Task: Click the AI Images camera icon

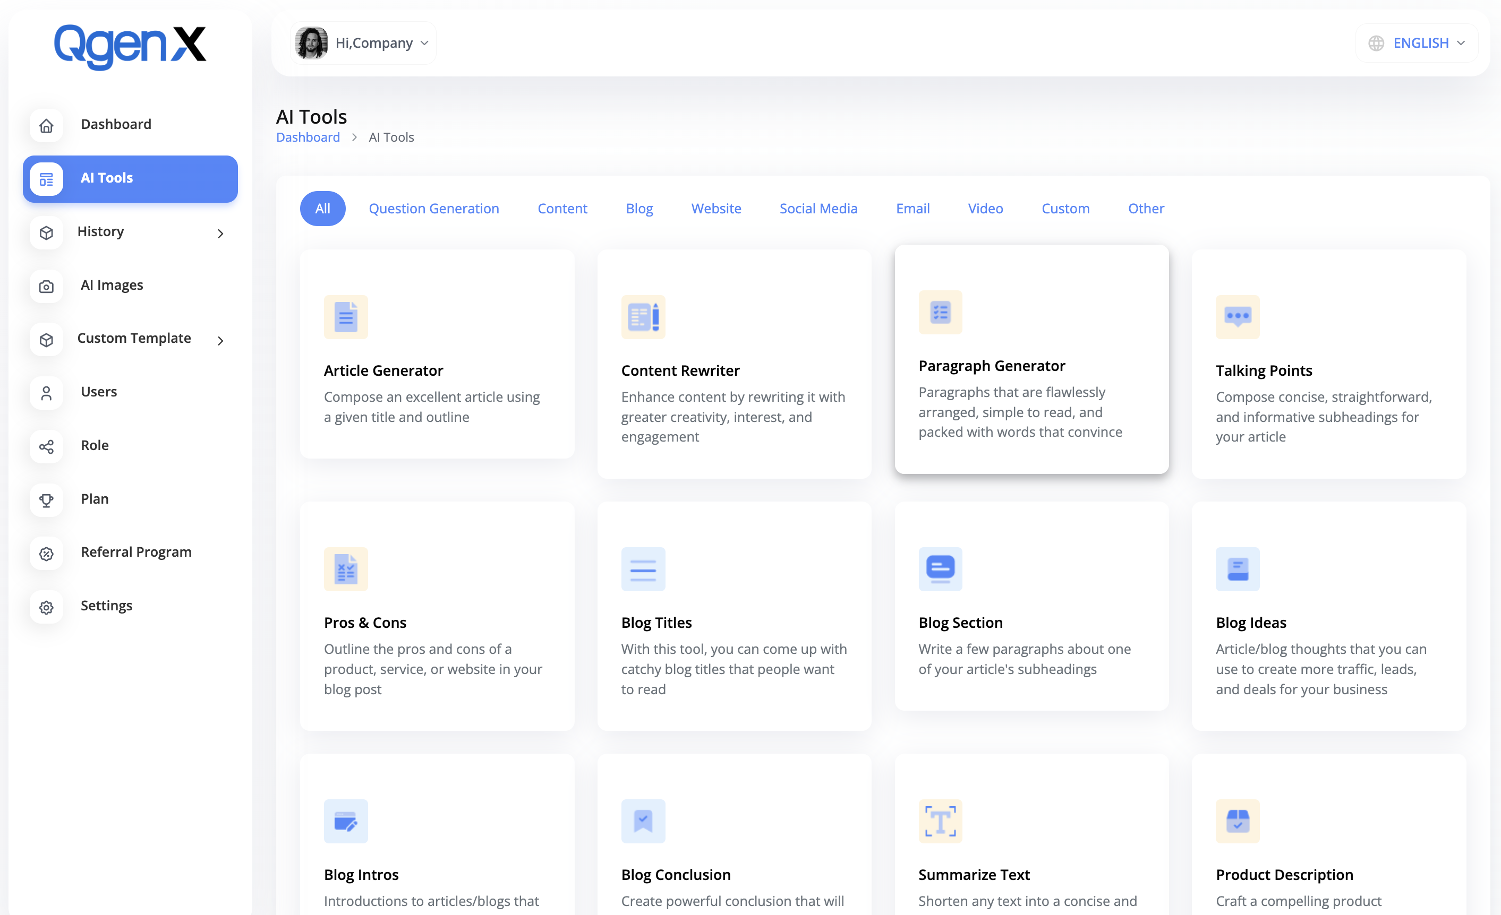Action: click(46, 286)
